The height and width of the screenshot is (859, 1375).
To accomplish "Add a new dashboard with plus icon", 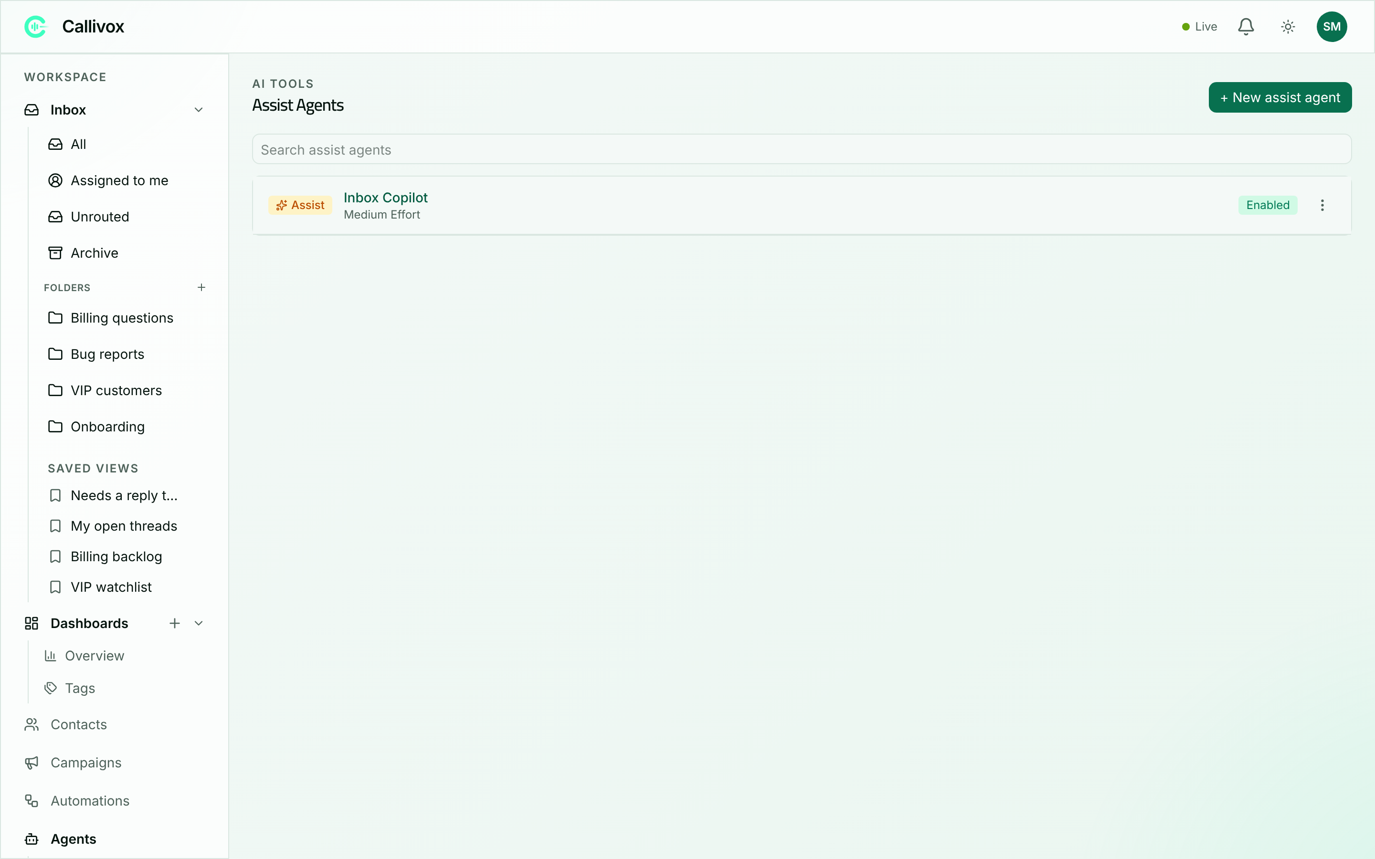I will click(x=174, y=623).
